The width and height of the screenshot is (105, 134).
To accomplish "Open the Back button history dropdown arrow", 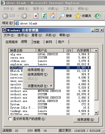I will pos(19,16).
